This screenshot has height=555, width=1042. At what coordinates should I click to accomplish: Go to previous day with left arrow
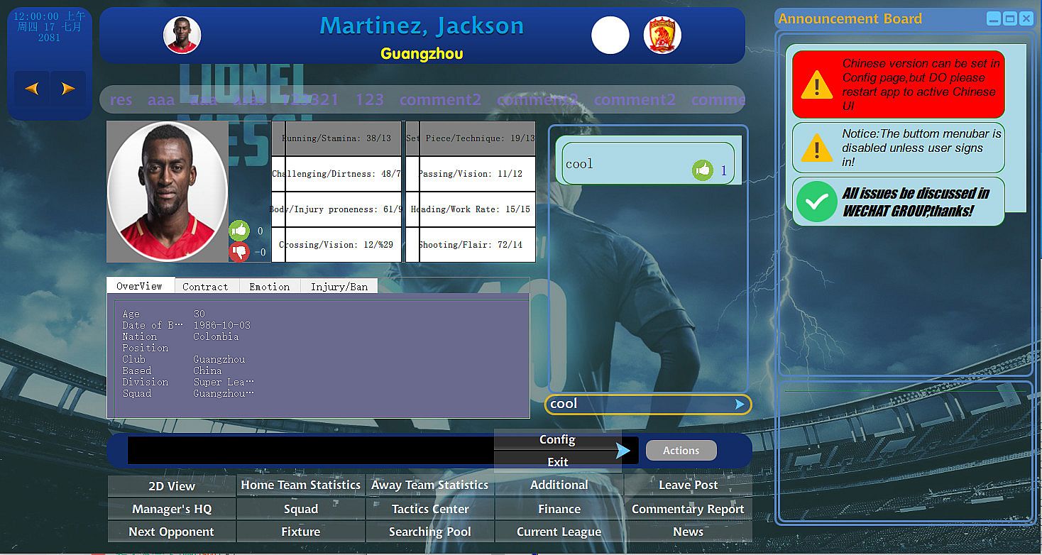[x=31, y=89]
